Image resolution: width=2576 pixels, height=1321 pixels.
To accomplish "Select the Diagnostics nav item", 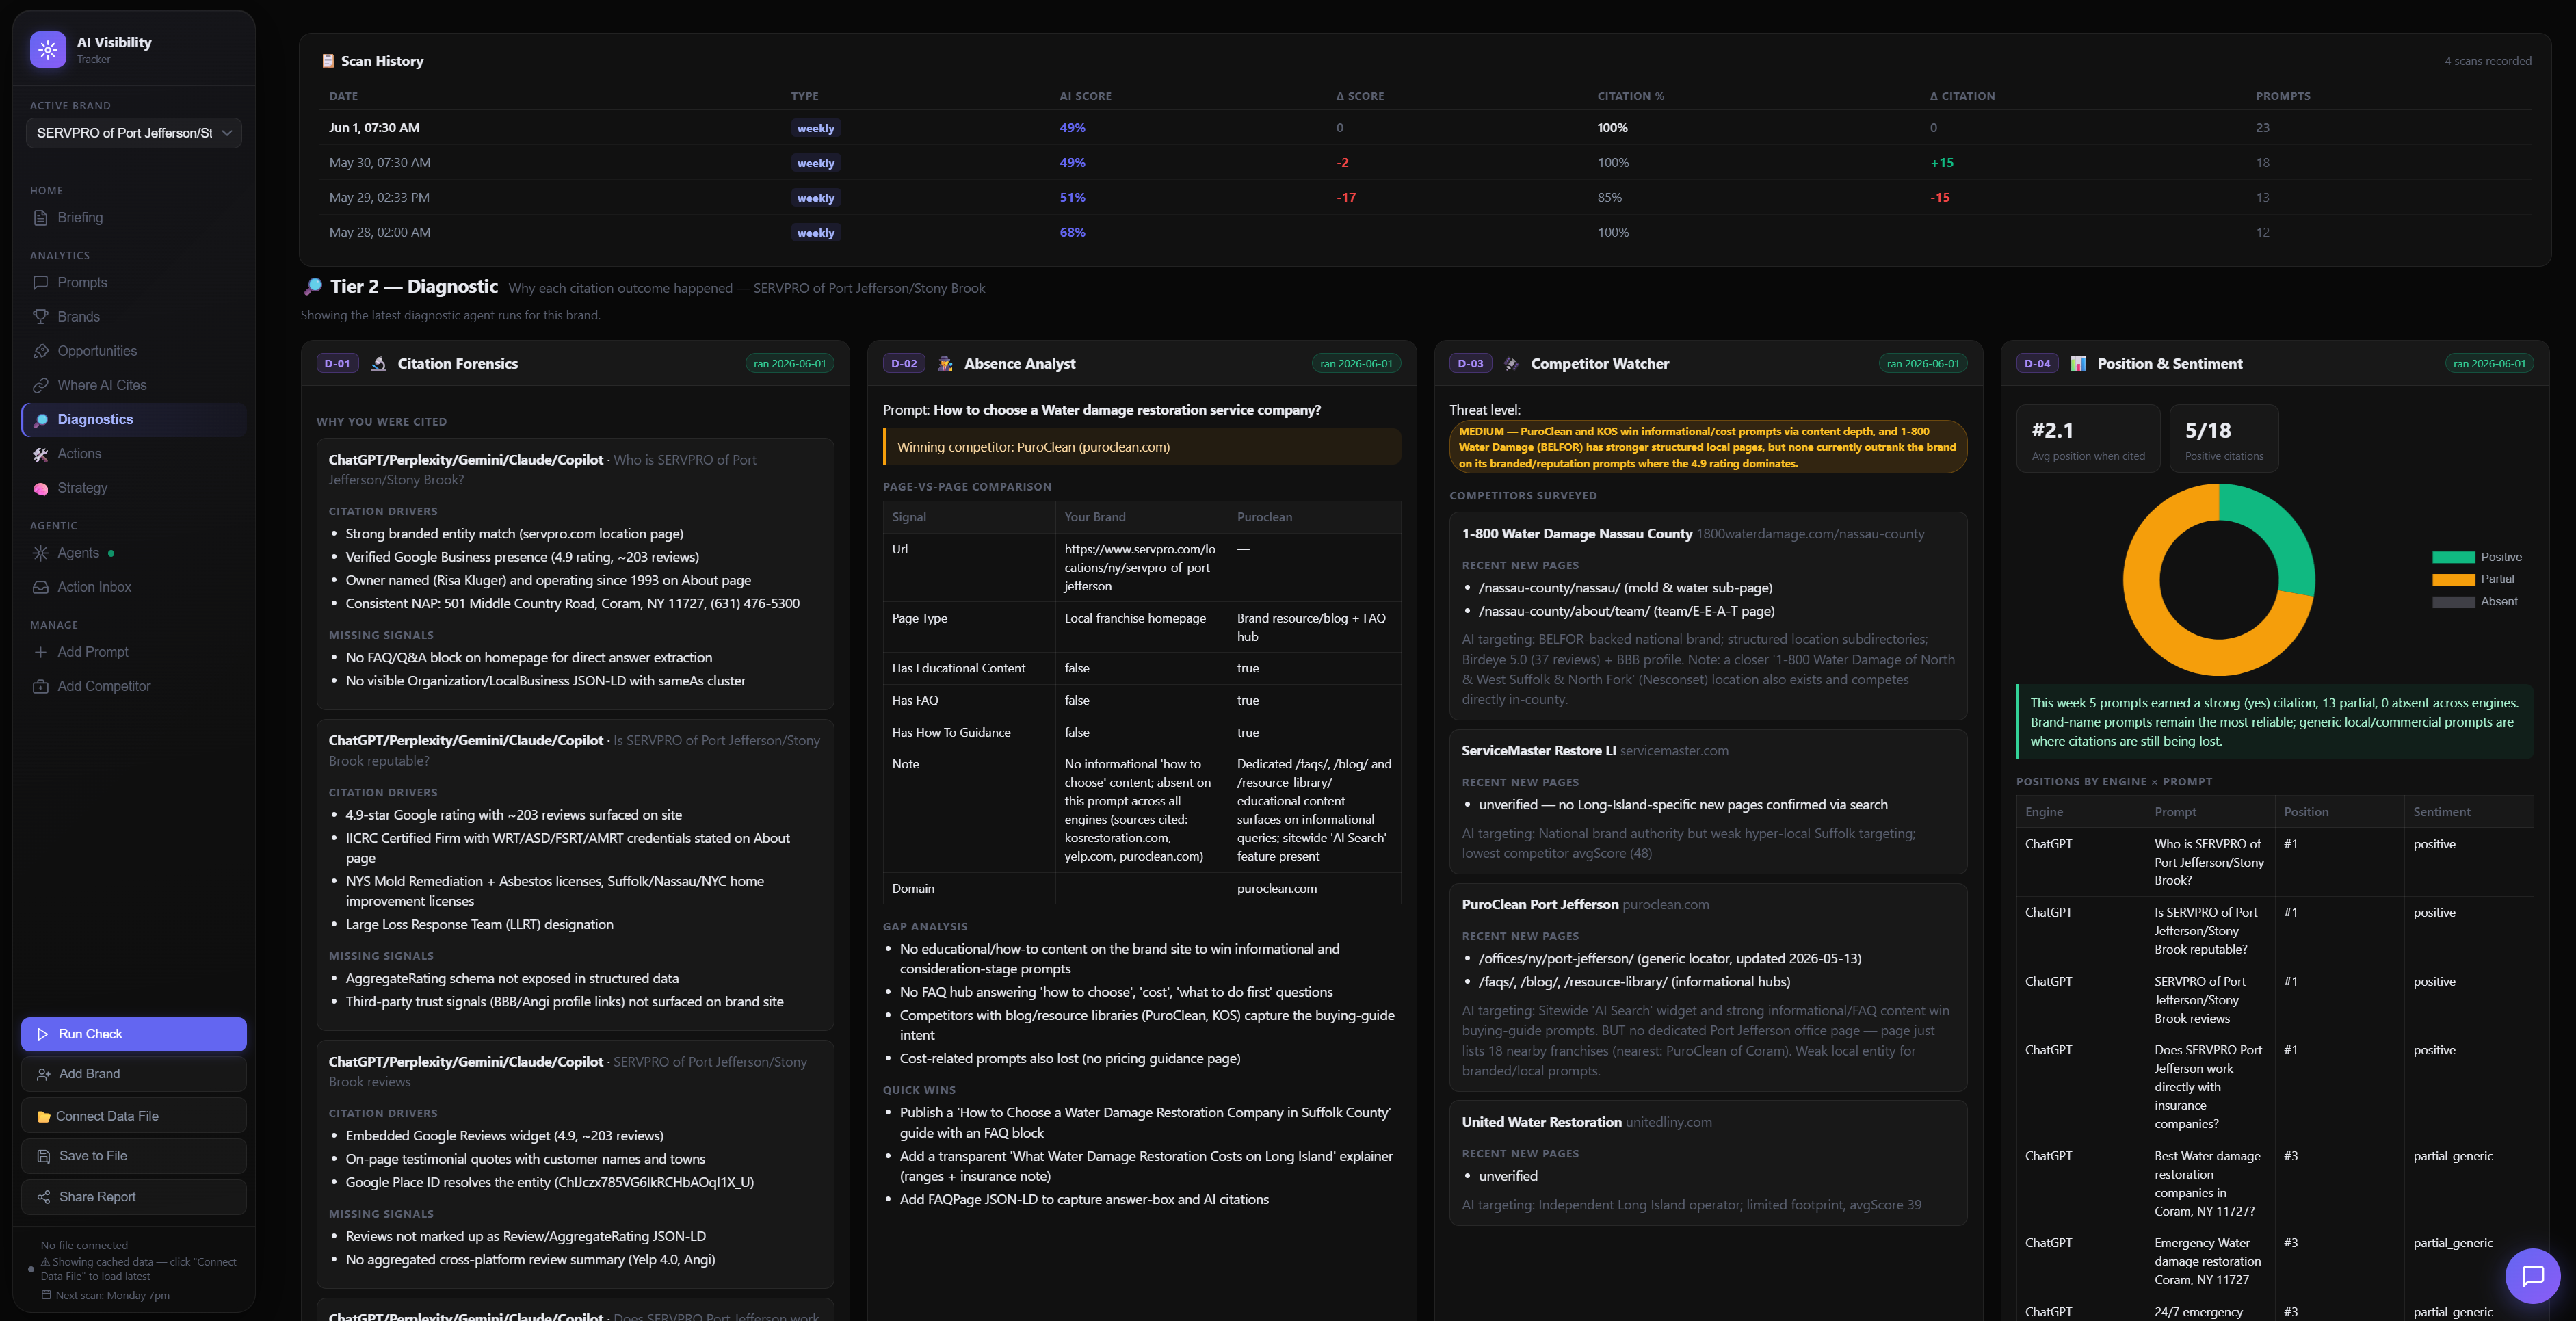I will click(134, 420).
